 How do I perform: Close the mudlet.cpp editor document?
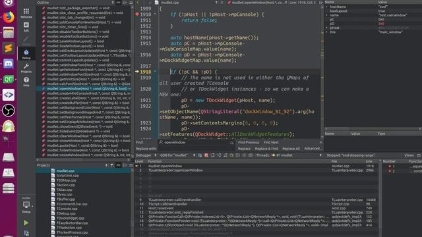[x=222, y=3]
